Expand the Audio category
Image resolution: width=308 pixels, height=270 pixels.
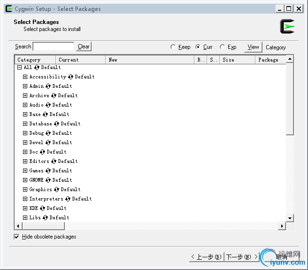click(x=25, y=105)
